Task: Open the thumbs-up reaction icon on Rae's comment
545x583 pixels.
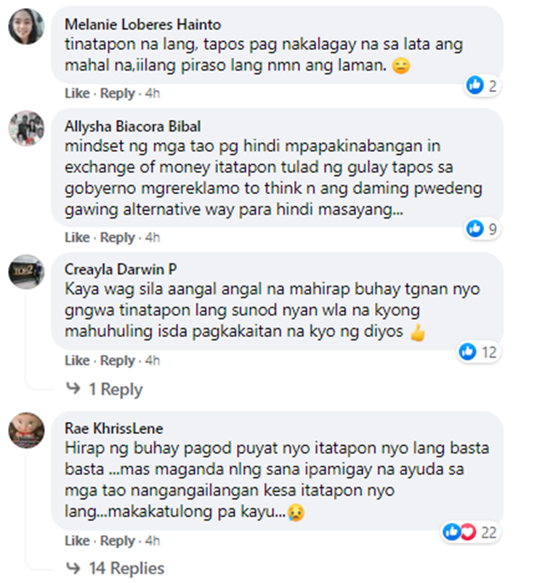Action: pyautogui.click(x=452, y=532)
